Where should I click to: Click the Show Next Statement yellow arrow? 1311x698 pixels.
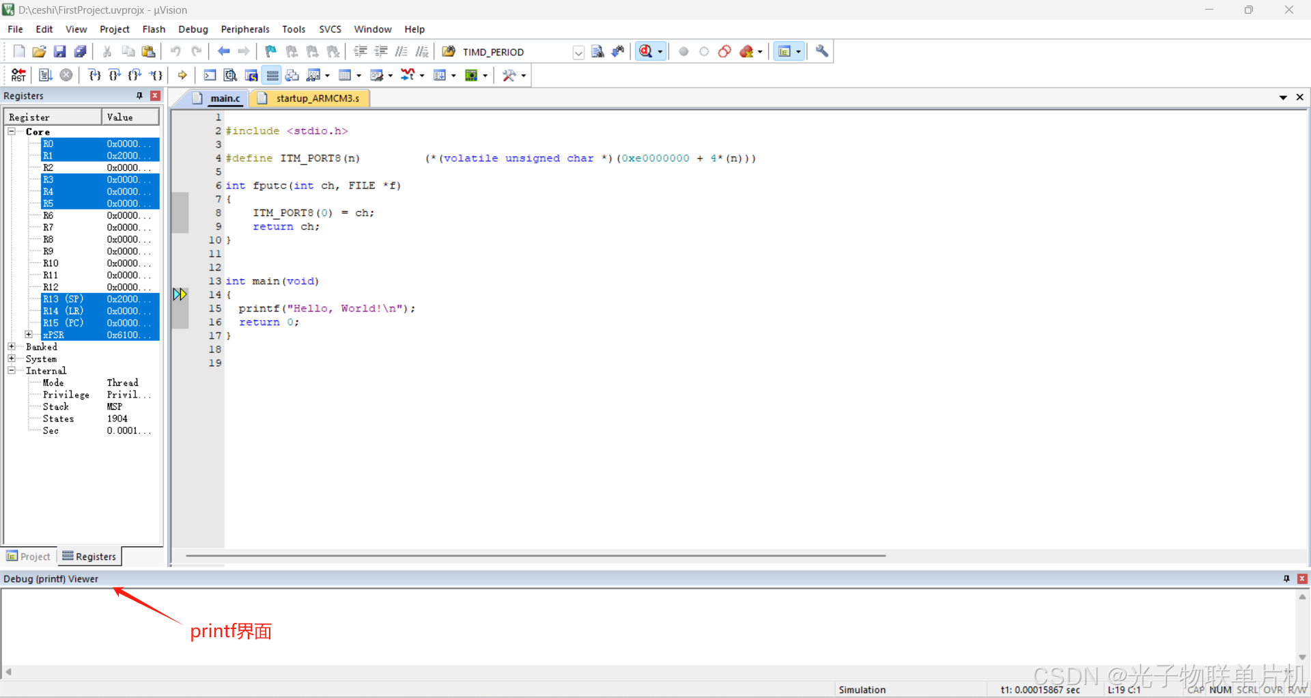pos(182,75)
